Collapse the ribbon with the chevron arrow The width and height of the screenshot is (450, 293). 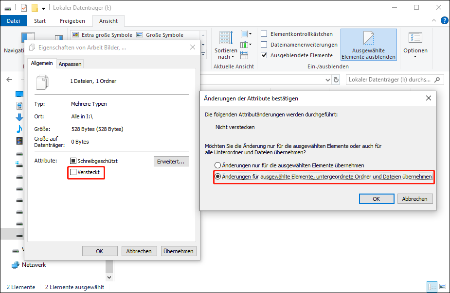click(x=433, y=20)
